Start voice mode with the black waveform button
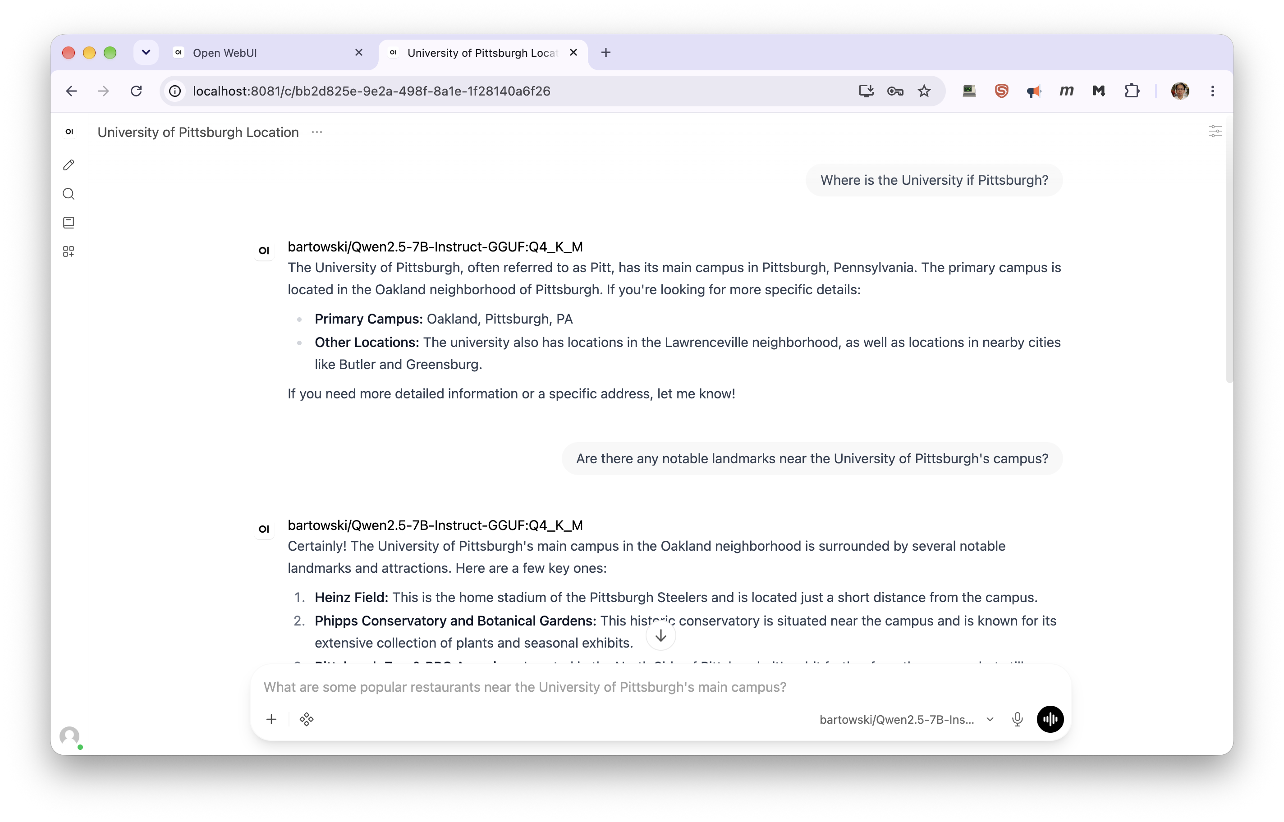This screenshot has width=1284, height=822. tap(1050, 719)
